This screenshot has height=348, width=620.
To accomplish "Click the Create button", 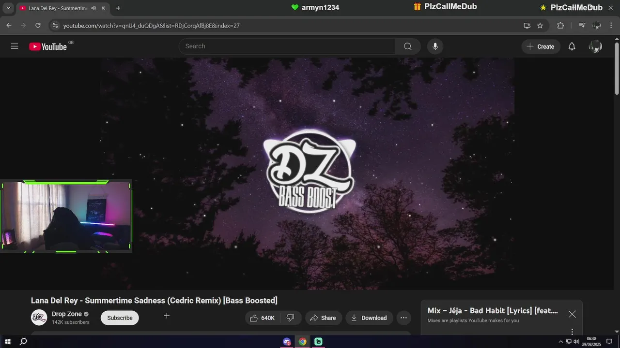I will [541, 46].
